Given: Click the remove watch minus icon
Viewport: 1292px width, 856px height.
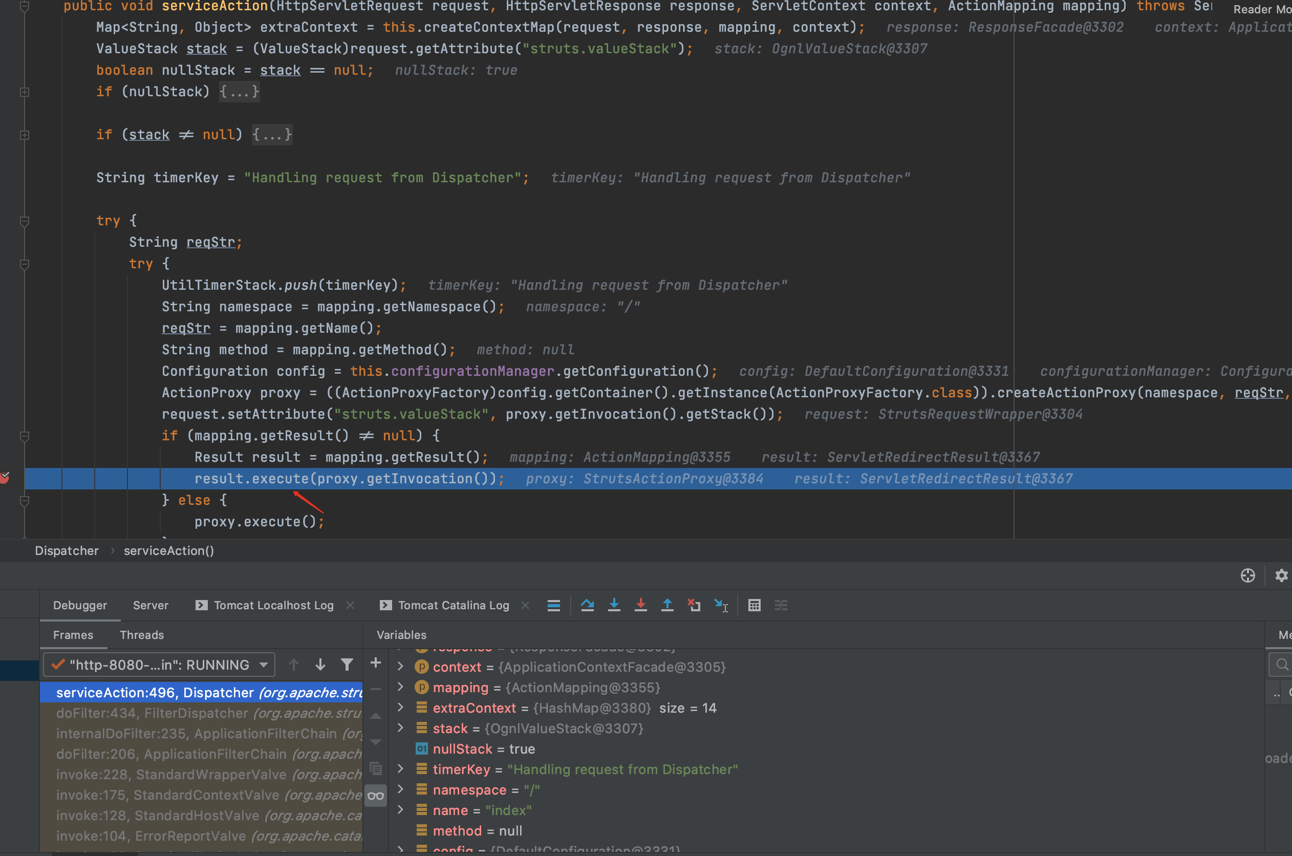Looking at the screenshot, I should click(x=376, y=689).
